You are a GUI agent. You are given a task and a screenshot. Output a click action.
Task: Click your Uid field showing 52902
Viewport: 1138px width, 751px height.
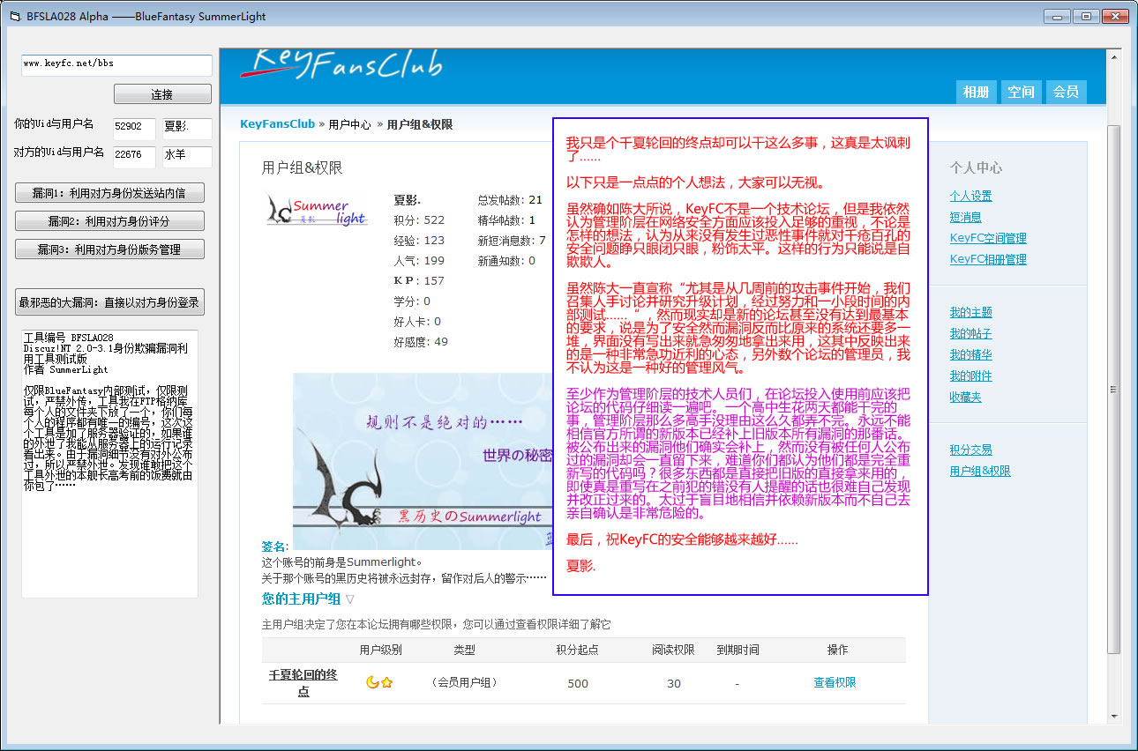pos(134,129)
